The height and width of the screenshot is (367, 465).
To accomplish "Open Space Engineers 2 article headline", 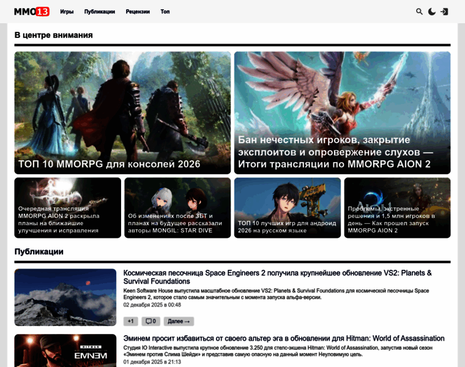I will coord(277,277).
